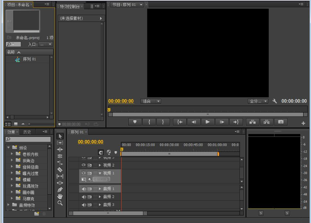
Task: Expand the 卷积内核 preset folder
Action: point(12,154)
